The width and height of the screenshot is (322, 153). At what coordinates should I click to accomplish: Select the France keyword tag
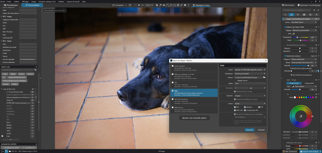click(22, 74)
